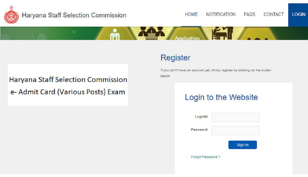Click the LoginId field label
Viewport: 308px width, 177px height.
click(x=201, y=117)
